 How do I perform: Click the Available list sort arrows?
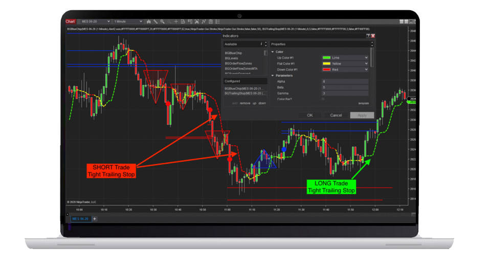click(265, 44)
